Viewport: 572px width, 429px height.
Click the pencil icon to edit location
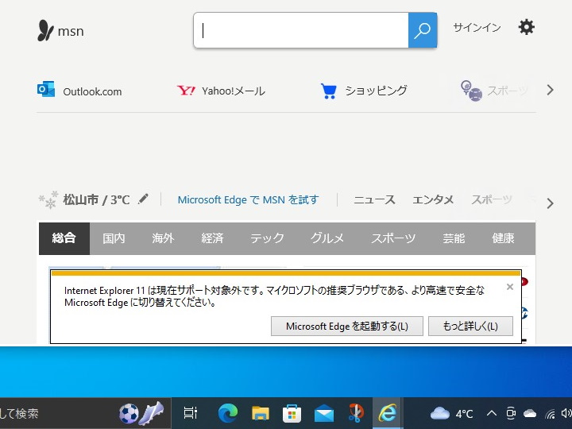coord(143,199)
